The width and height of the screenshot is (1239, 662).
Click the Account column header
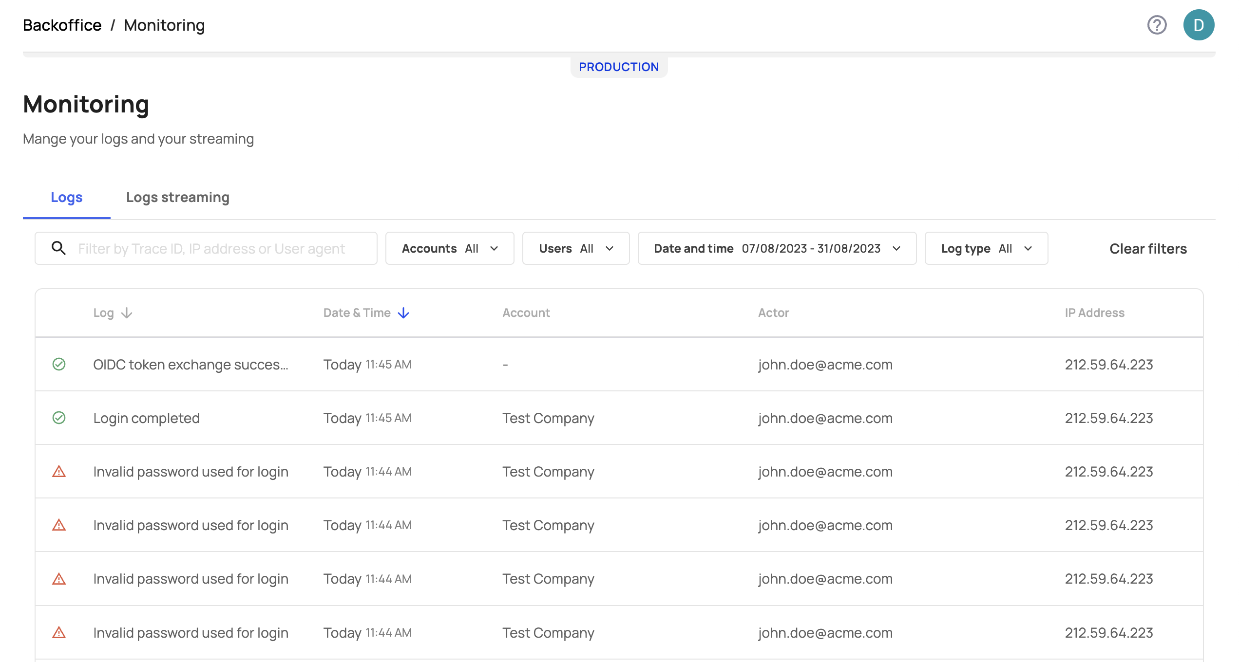pos(526,313)
